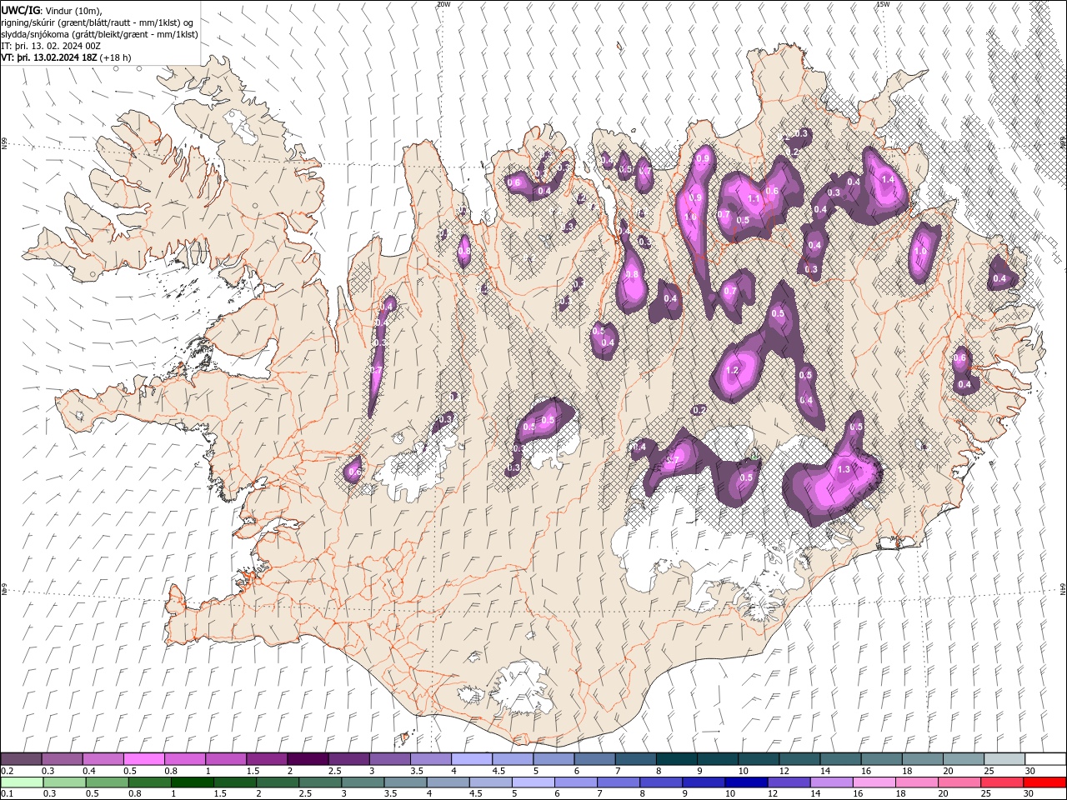Click the violet 12 rain legend swatch
The image size is (1067, 800).
coord(789,782)
